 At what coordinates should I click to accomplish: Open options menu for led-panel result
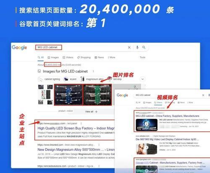point(81,123)
